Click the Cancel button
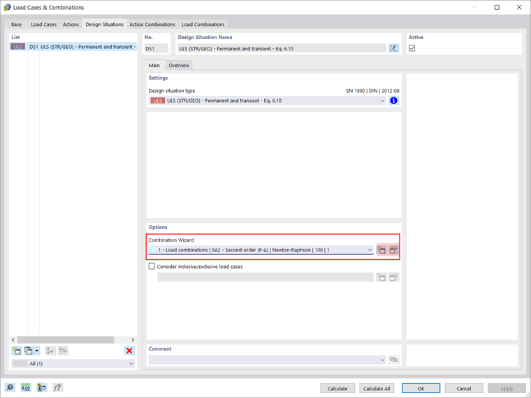This screenshot has width=531, height=398. click(464, 388)
